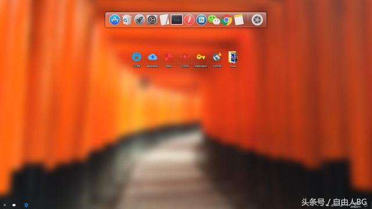The height and width of the screenshot is (209, 372).
Task: Open the red Adobe PDF desktop shortcut
Action: 169,59
